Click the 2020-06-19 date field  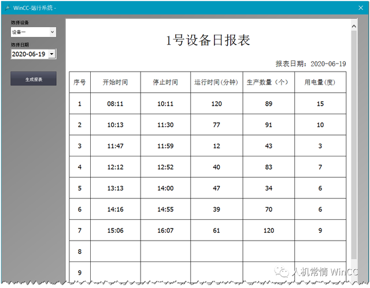pos(29,54)
